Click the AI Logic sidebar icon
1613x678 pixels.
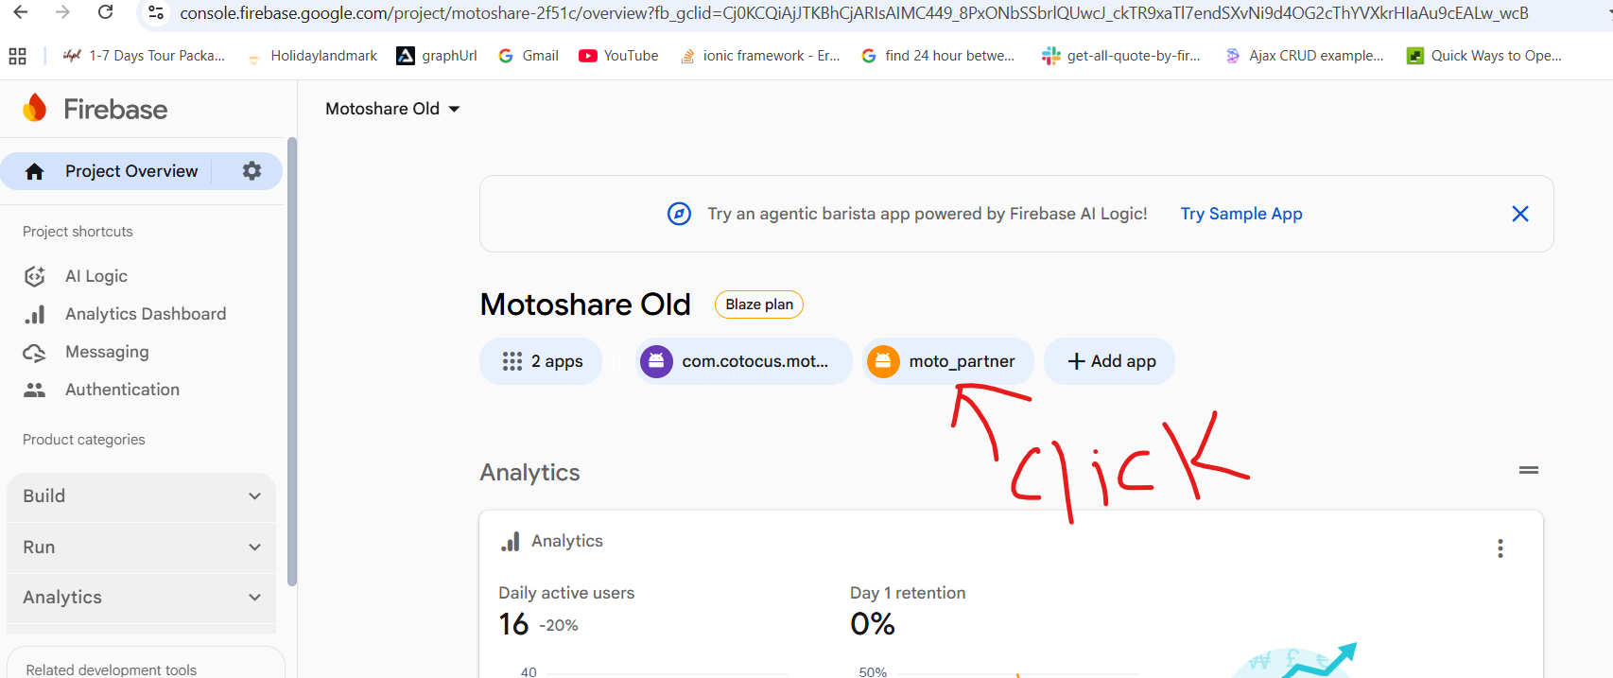pyautogui.click(x=35, y=276)
